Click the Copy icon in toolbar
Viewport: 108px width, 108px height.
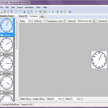[28, 12]
